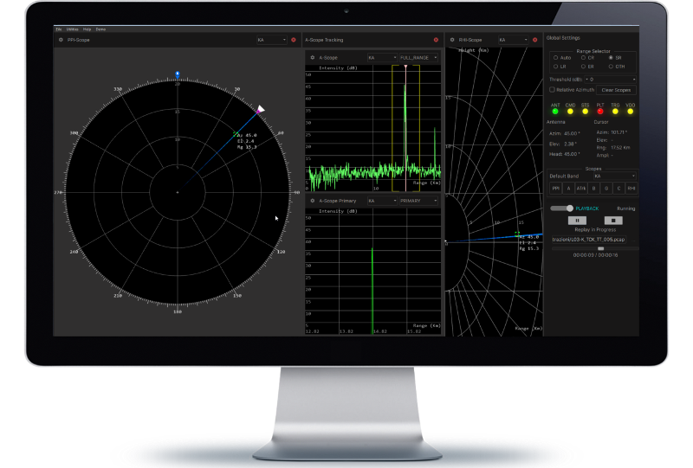Click the C scope button
693x468 pixels.
[x=619, y=189]
